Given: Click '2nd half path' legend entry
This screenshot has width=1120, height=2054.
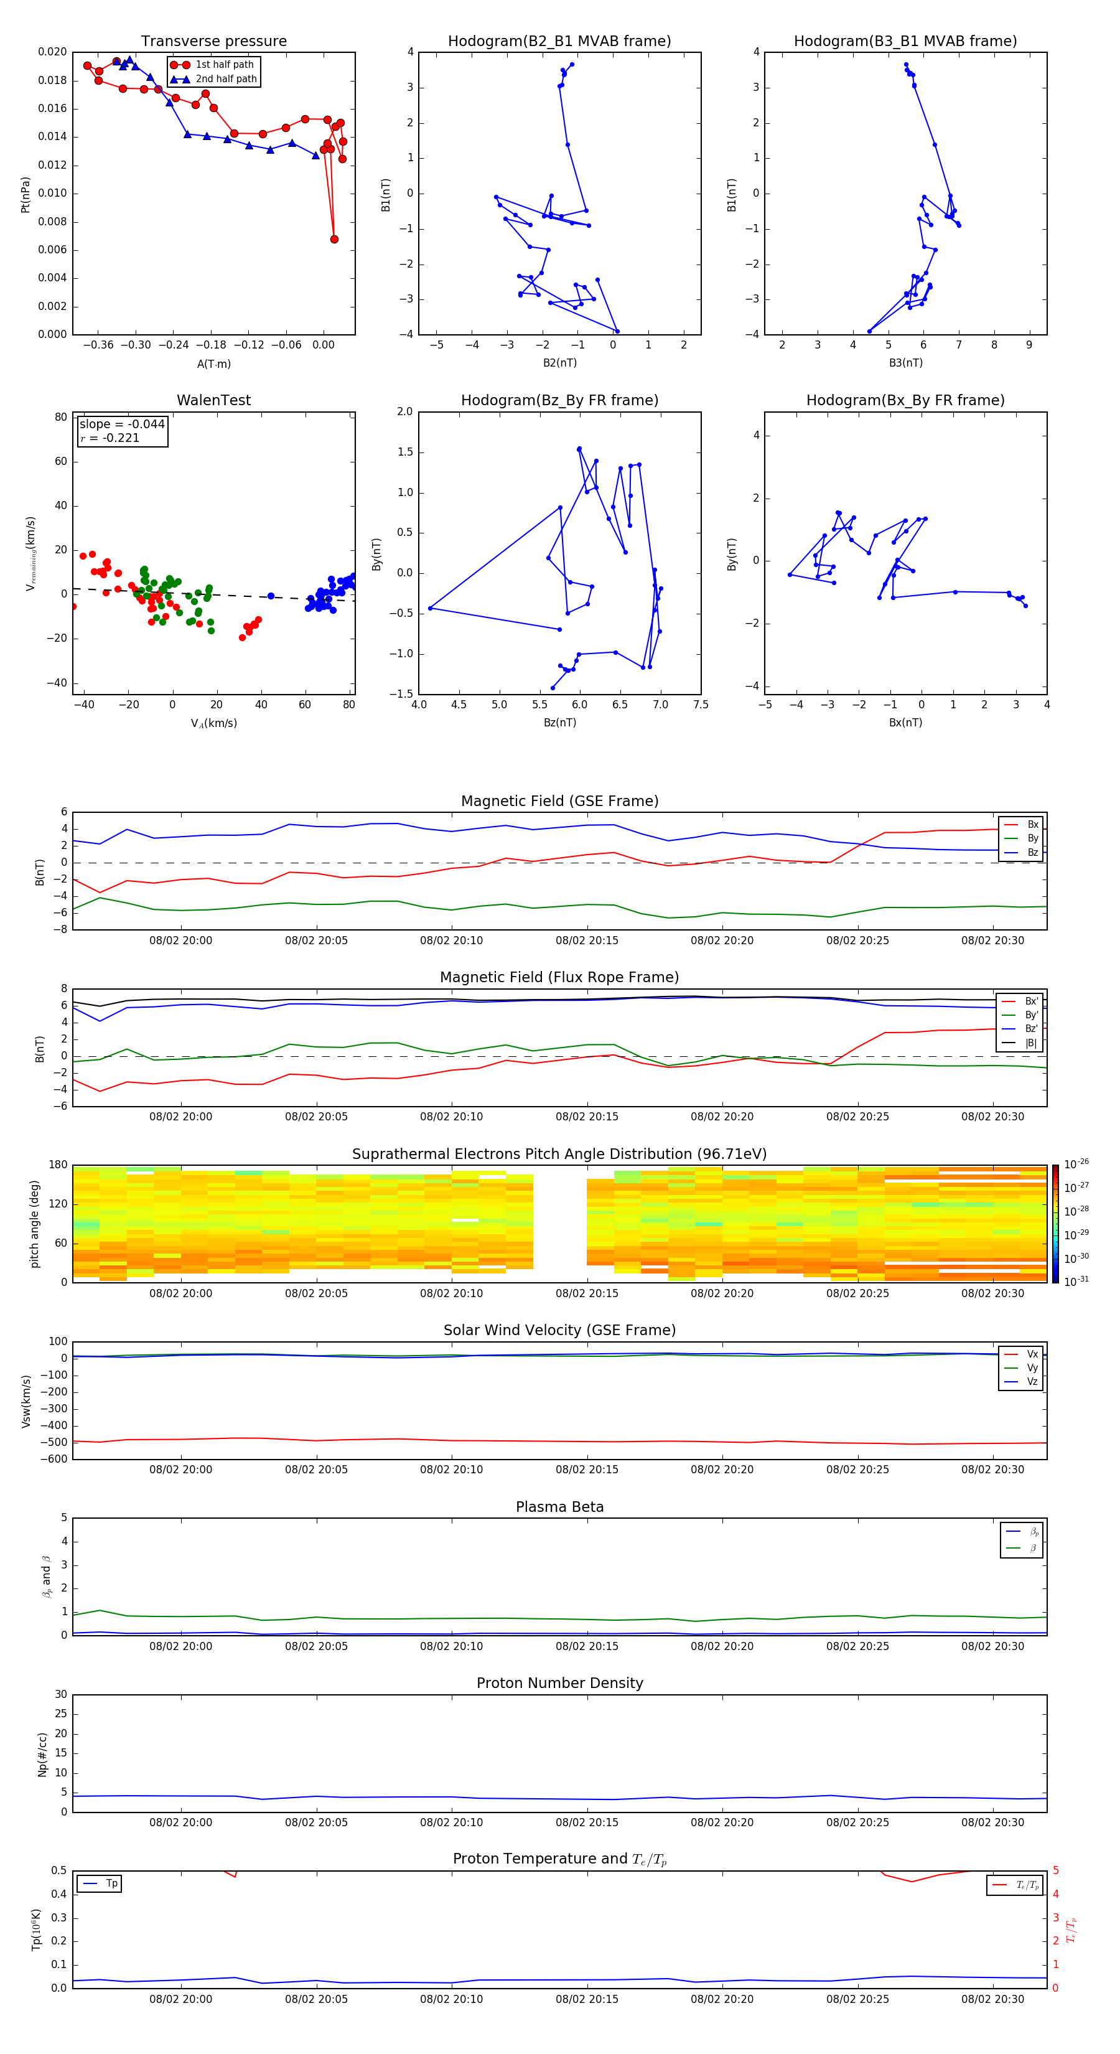Looking at the screenshot, I should 213,79.
